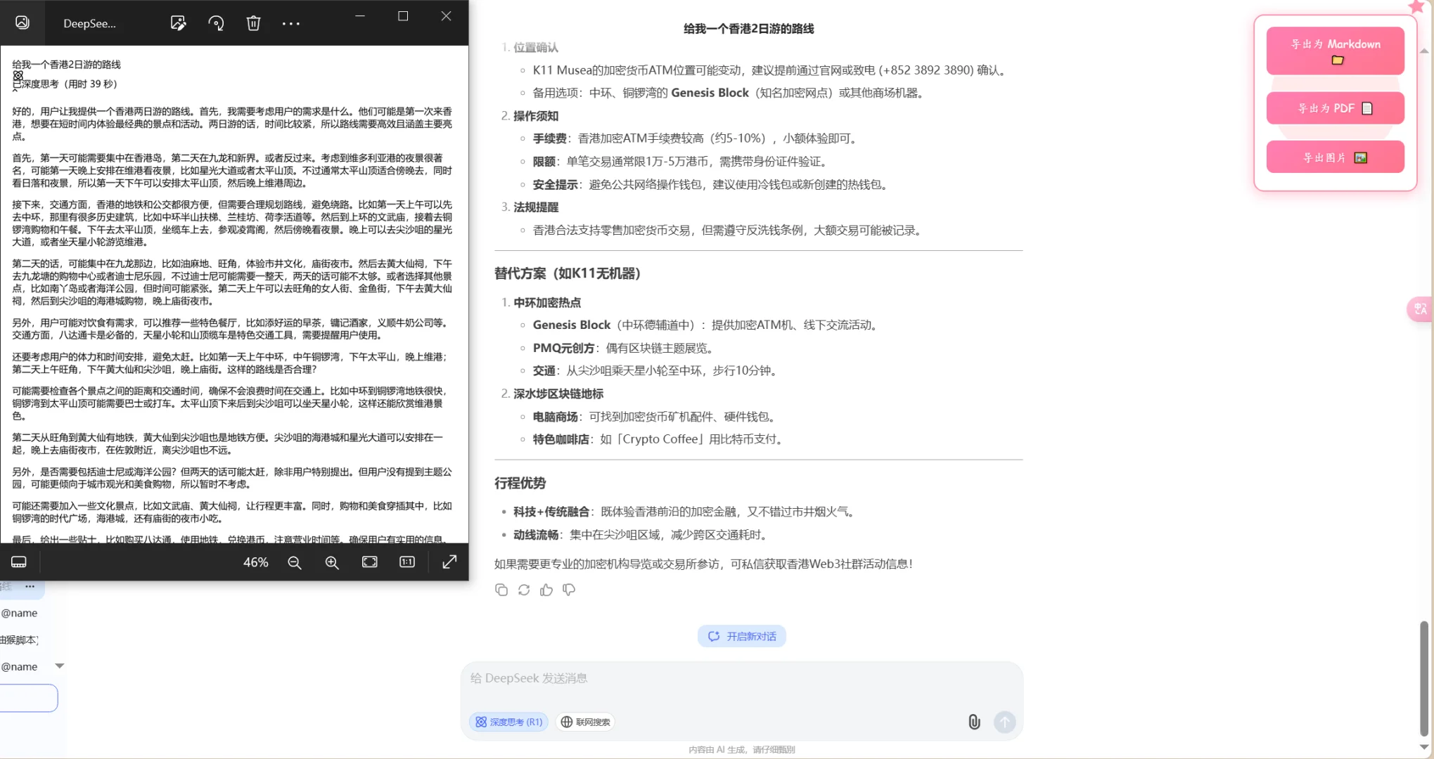Screen dimensions: 1434x759
Task: Open the ellipsis menu in the left sidebar
Action: 30,586
